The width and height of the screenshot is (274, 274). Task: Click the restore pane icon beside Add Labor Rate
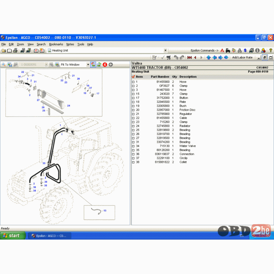tap(265, 58)
